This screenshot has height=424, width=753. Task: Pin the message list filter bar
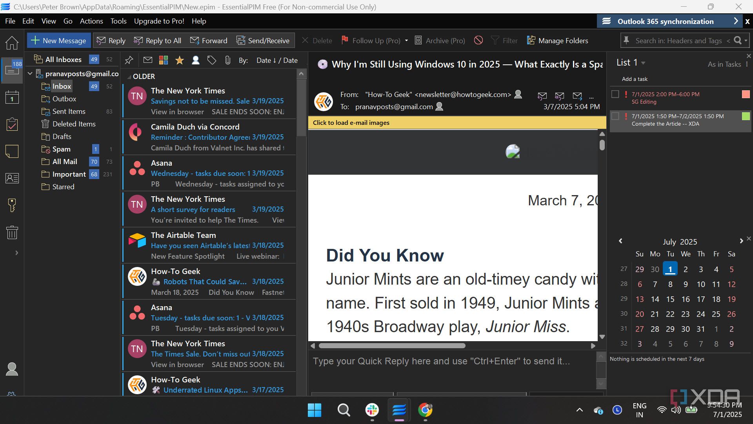(x=129, y=60)
